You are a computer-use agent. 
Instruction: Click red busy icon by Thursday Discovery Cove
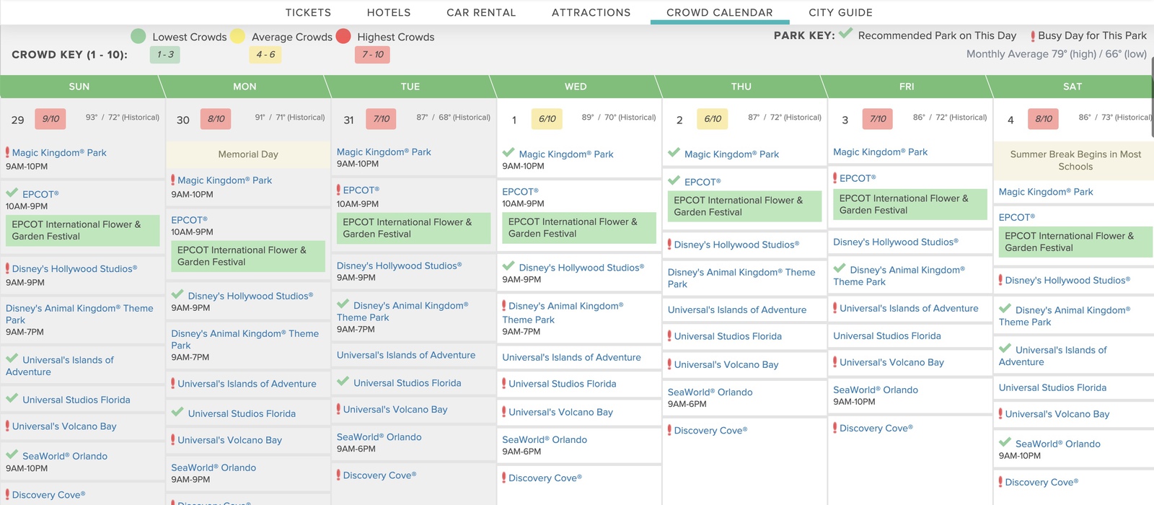point(669,430)
